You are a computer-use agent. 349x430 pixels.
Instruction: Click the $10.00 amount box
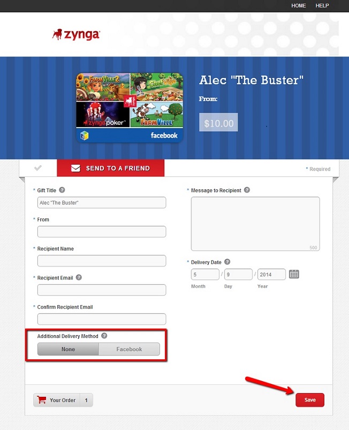pos(218,122)
